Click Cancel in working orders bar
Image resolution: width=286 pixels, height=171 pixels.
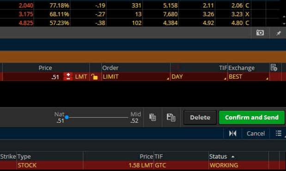click(x=256, y=133)
